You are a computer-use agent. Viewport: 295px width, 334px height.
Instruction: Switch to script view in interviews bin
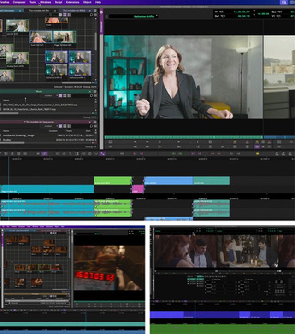(69, 14)
